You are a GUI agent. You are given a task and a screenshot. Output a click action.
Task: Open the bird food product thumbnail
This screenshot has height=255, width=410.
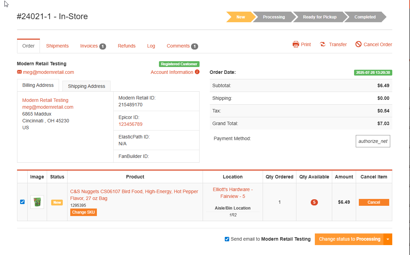37,202
